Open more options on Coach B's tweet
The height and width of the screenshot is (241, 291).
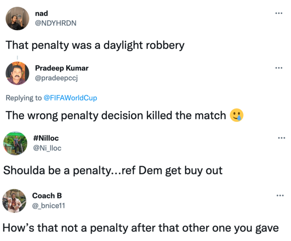point(280,195)
